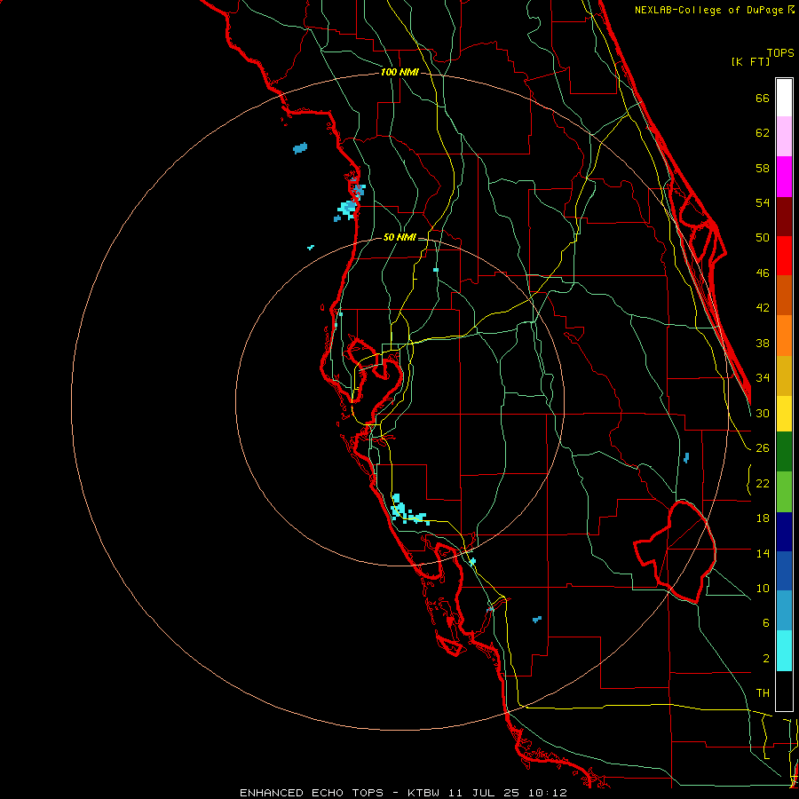Click the medium blue 18 kft swatch
This screenshot has height=799, width=799.
coord(784,571)
